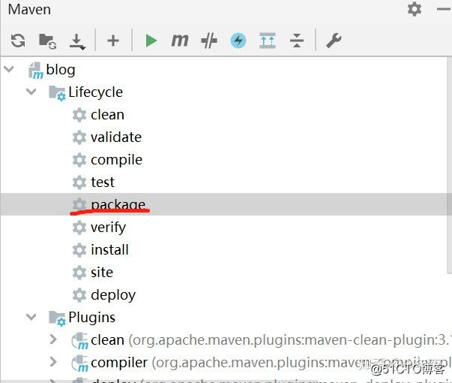
Task: Click the blog project name
Action: coord(61,70)
